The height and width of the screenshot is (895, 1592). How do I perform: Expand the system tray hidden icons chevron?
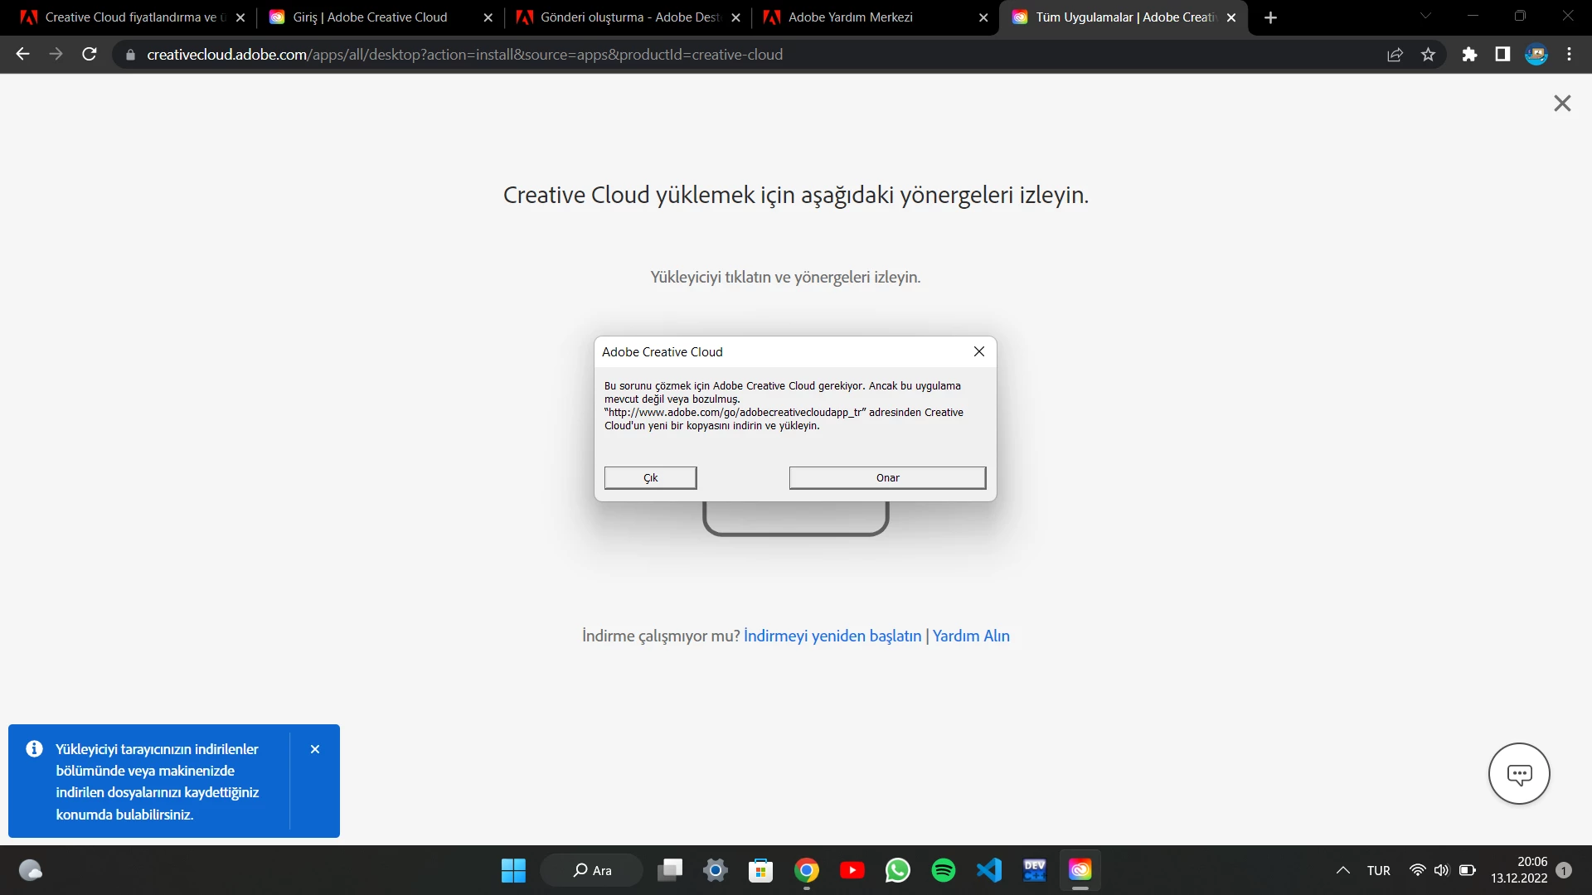point(1343,870)
